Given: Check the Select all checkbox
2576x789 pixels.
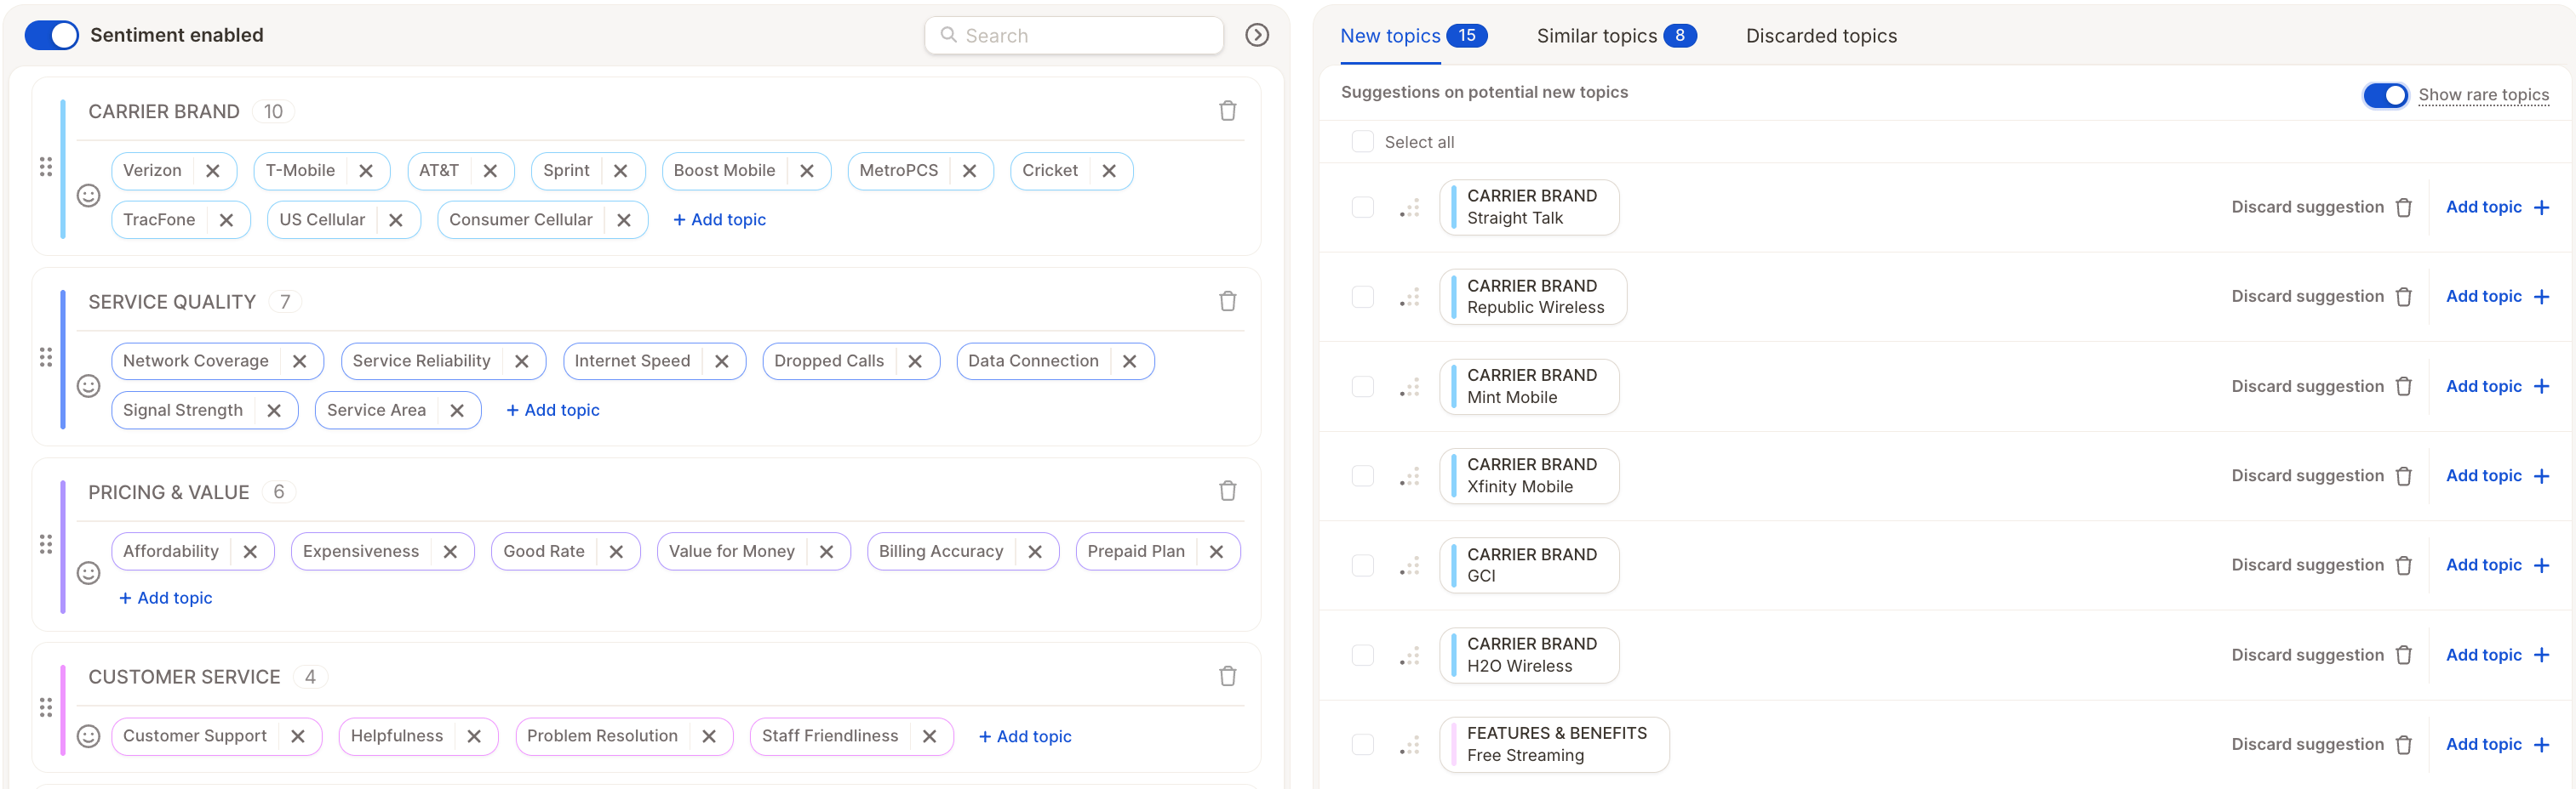Looking at the screenshot, I should point(1362,142).
